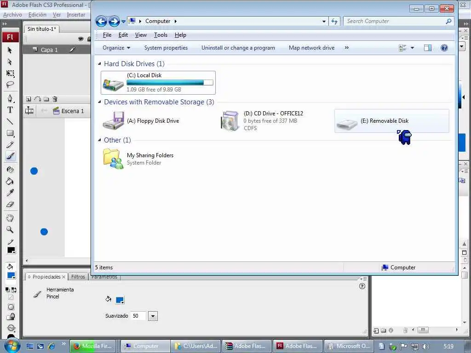Select the Eraser tool in Flash

(10, 205)
